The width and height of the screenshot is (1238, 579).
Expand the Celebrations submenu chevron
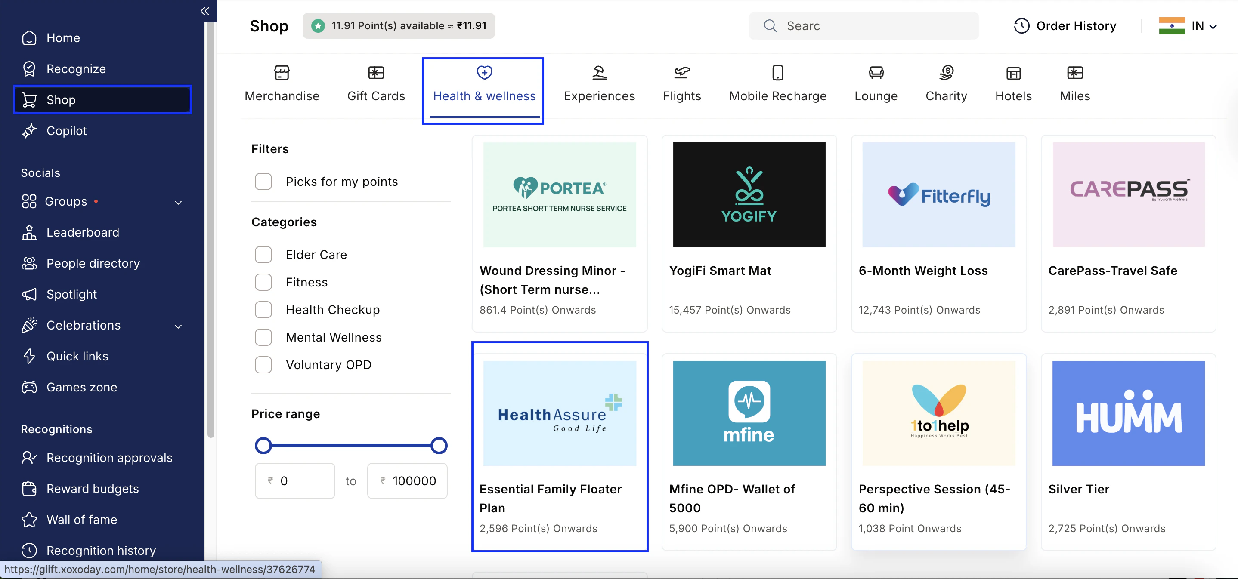tap(178, 326)
